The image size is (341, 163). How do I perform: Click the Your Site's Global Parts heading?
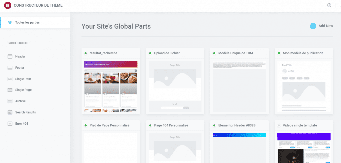click(x=116, y=26)
